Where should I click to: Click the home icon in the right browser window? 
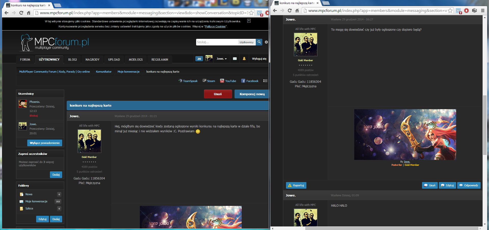[297, 11]
